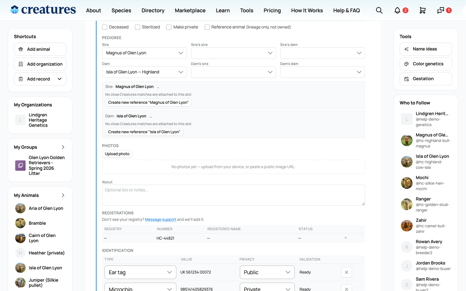The image size is (466, 291).
Task: Open the Help & FAQ menu item
Action: tap(347, 10)
